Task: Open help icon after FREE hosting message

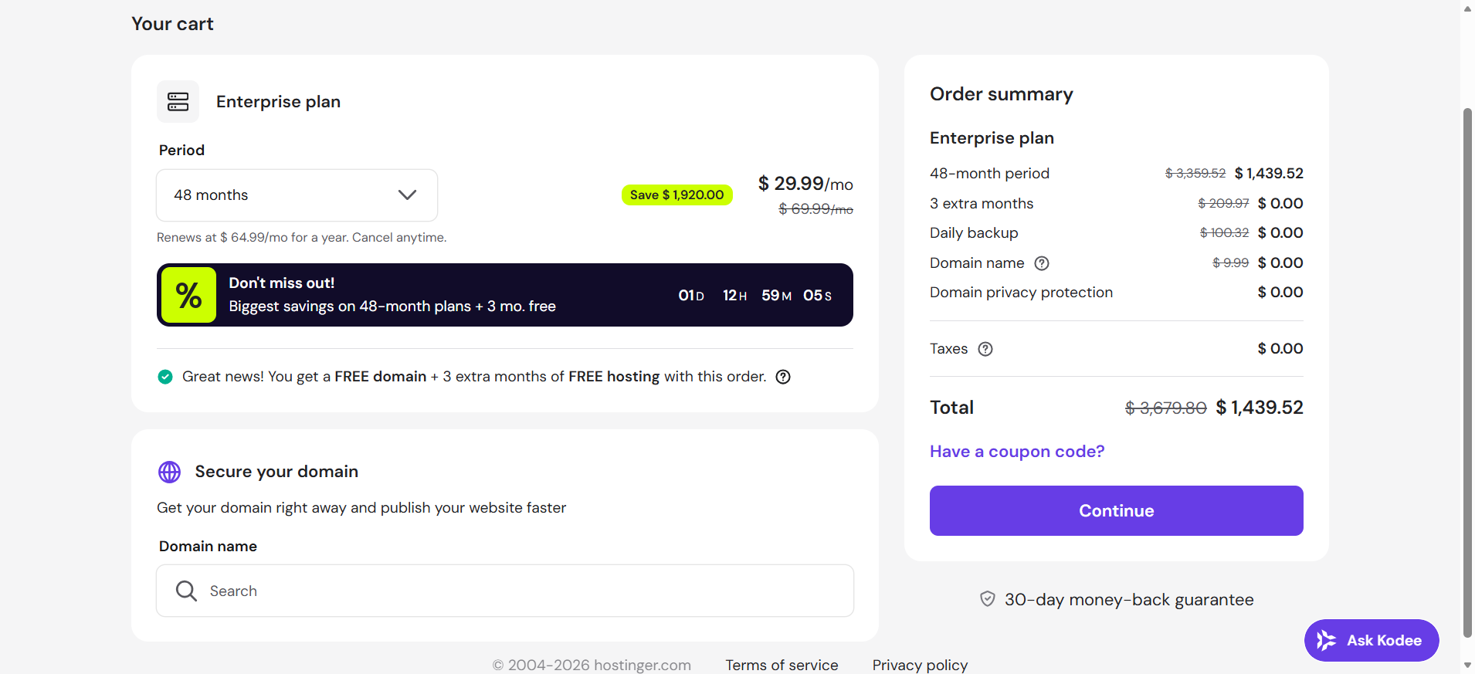Action: 783,377
